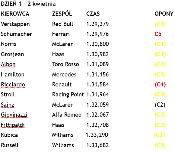Click the underlined name Fittipaldi
This screenshot has height=152, width=175.
click(x=13, y=125)
